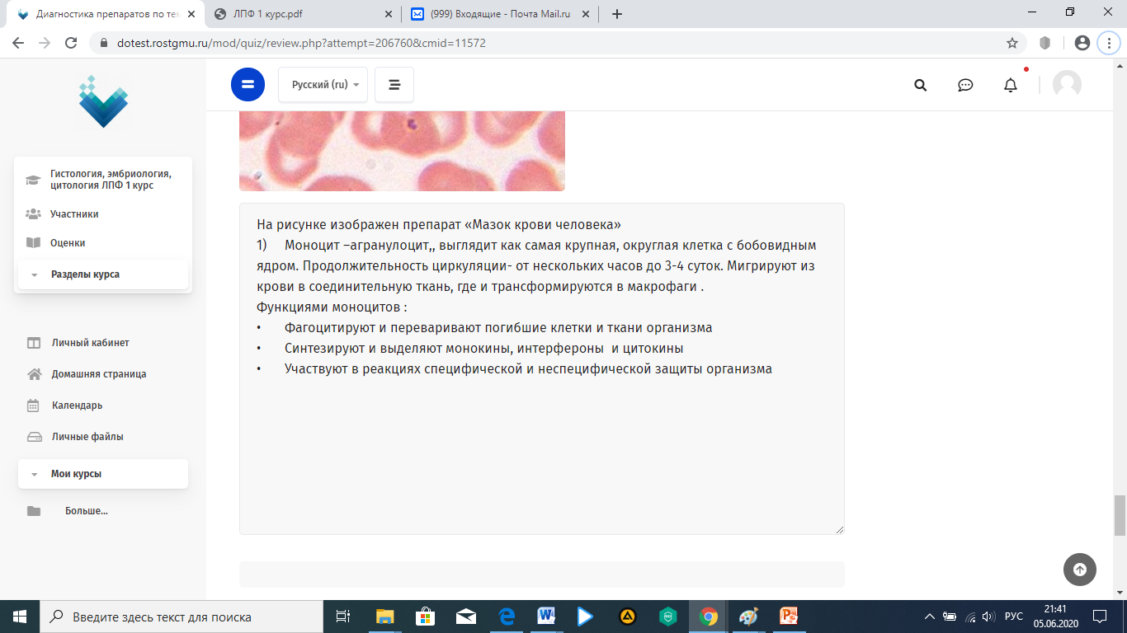1127x633 pixels.
Task: Click the scroll-to-top arrow button
Action: click(x=1080, y=569)
